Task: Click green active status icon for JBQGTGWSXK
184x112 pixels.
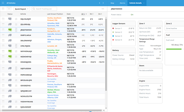Action: point(10,30)
